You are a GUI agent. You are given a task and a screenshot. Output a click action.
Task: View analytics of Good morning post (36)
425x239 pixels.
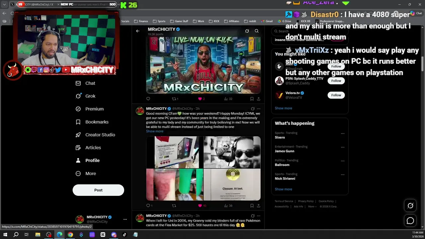coord(228,205)
